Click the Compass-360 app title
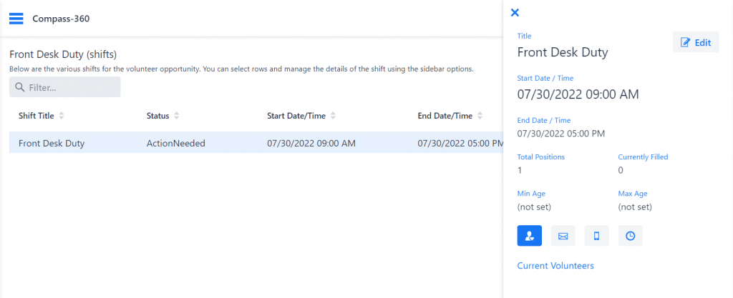The width and height of the screenshot is (733, 298). point(61,19)
